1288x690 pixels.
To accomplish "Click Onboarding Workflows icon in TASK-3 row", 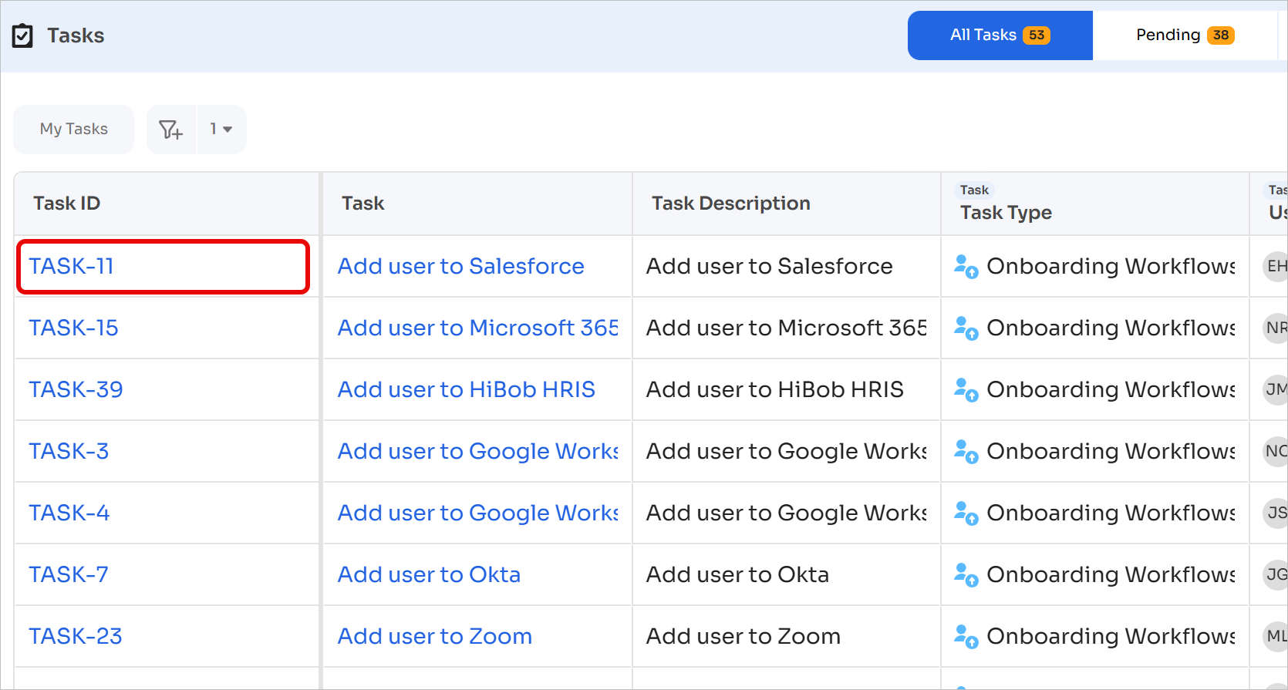I will tap(966, 451).
